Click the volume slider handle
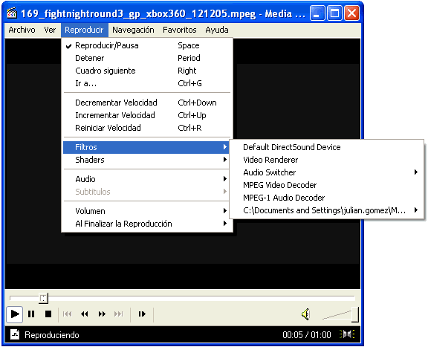This screenshot has height=347, width=428. coord(355,314)
